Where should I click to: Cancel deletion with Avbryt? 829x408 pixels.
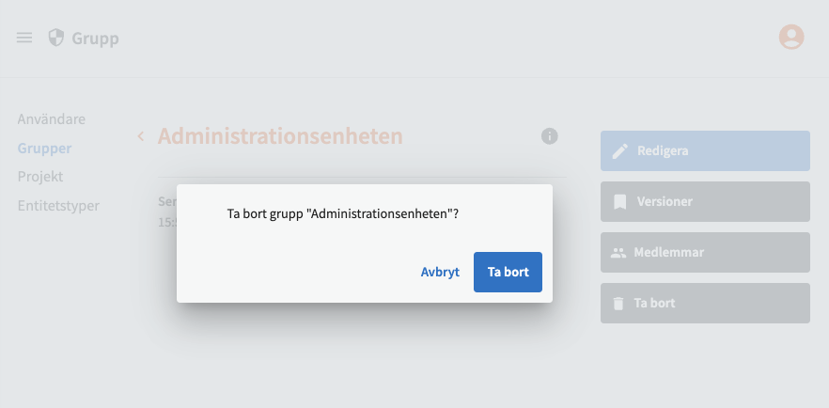440,273
